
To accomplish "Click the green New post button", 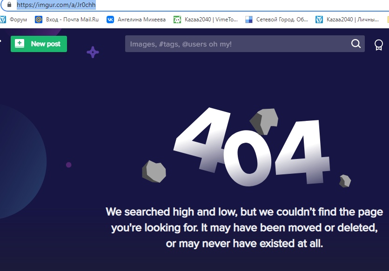I will click(39, 44).
